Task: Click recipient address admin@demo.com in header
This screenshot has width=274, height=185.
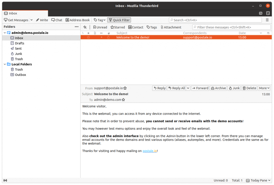Action: (108, 99)
